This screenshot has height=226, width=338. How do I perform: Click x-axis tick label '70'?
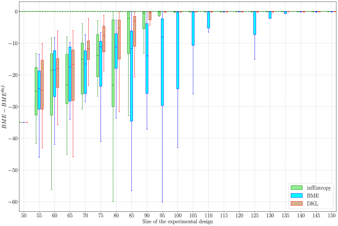point(85,216)
